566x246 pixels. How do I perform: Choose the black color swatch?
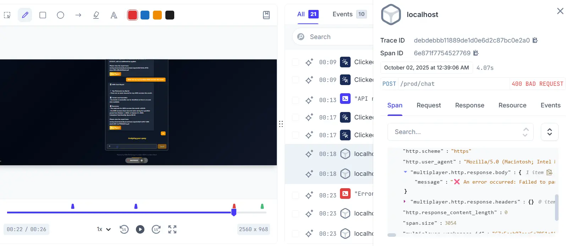pyautogui.click(x=170, y=15)
